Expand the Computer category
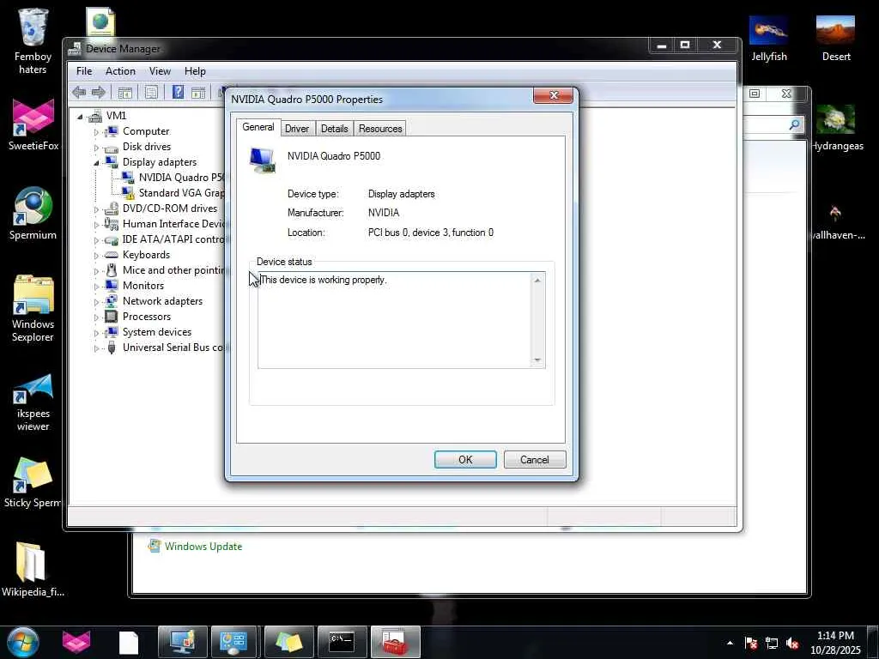 [x=96, y=132]
